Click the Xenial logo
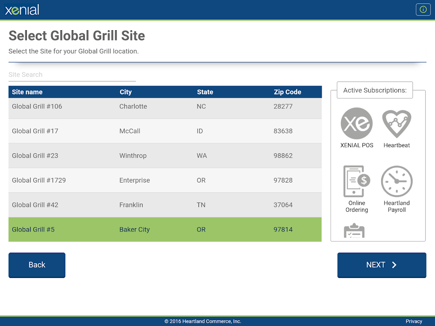 [x=22, y=10]
